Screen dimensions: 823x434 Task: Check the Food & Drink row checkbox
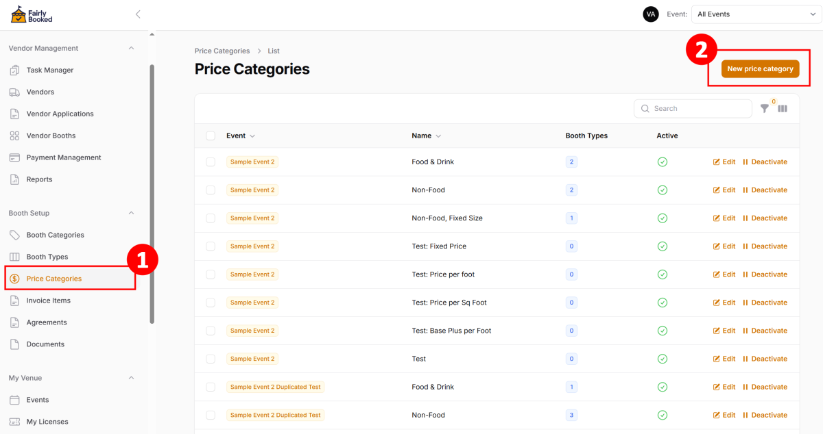(211, 162)
